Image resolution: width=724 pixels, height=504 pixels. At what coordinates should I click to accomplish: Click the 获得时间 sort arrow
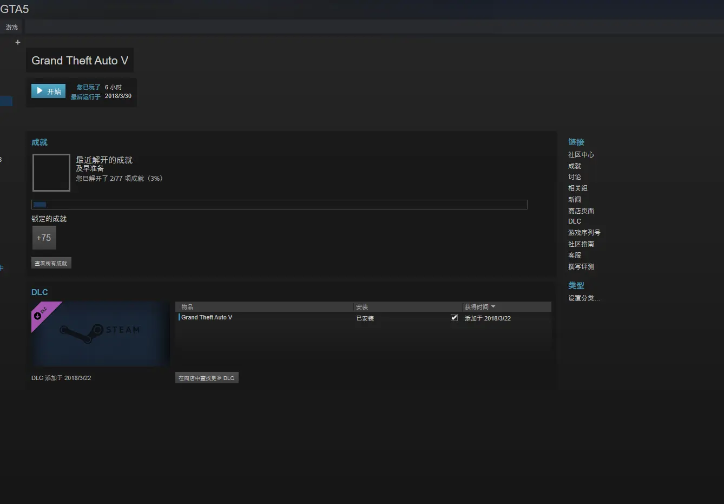tap(493, 307)
